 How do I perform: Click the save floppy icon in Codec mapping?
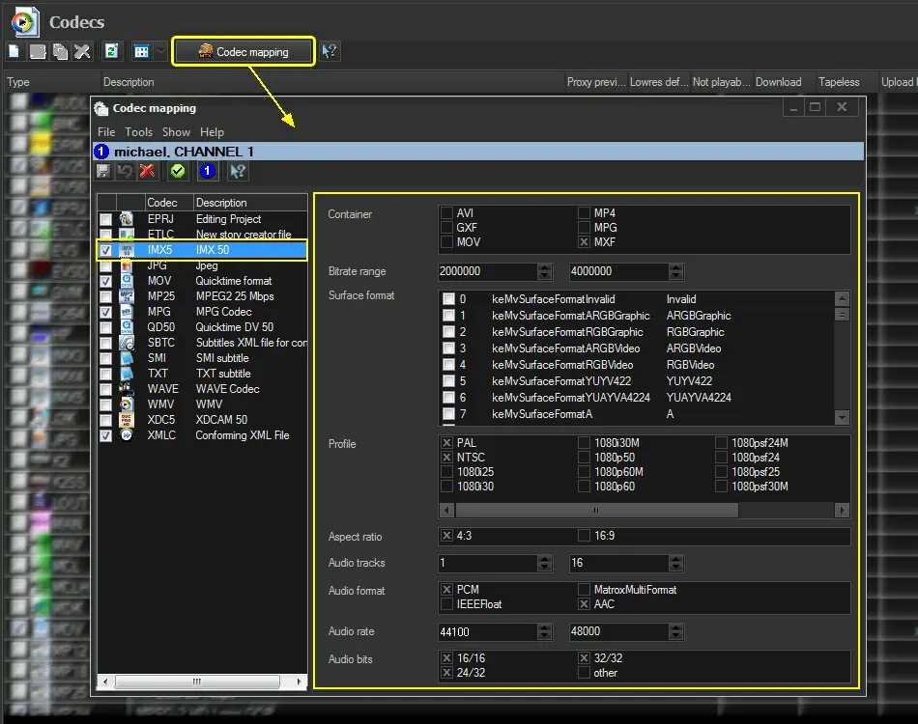tap(104, 171)
